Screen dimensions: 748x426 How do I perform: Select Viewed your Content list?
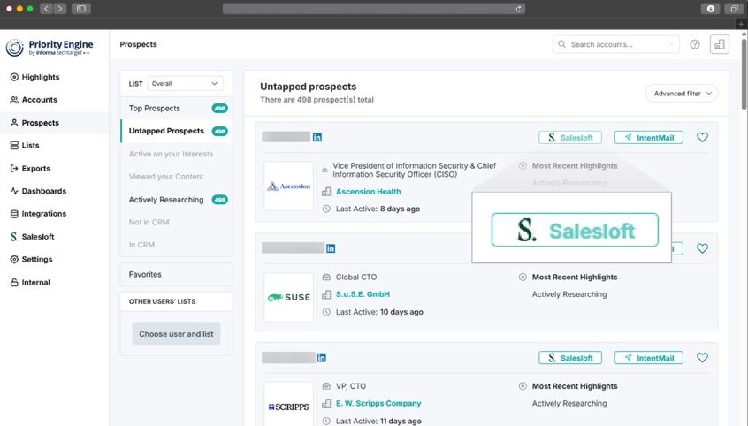pyautogui.click(x=166, y=177)
